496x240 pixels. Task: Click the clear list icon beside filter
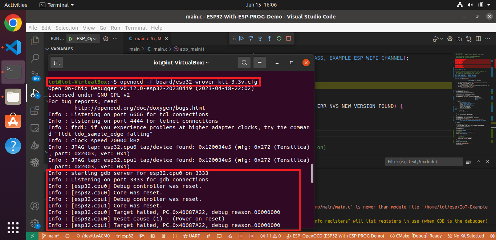pyautogui.click(x=469, y=161)
